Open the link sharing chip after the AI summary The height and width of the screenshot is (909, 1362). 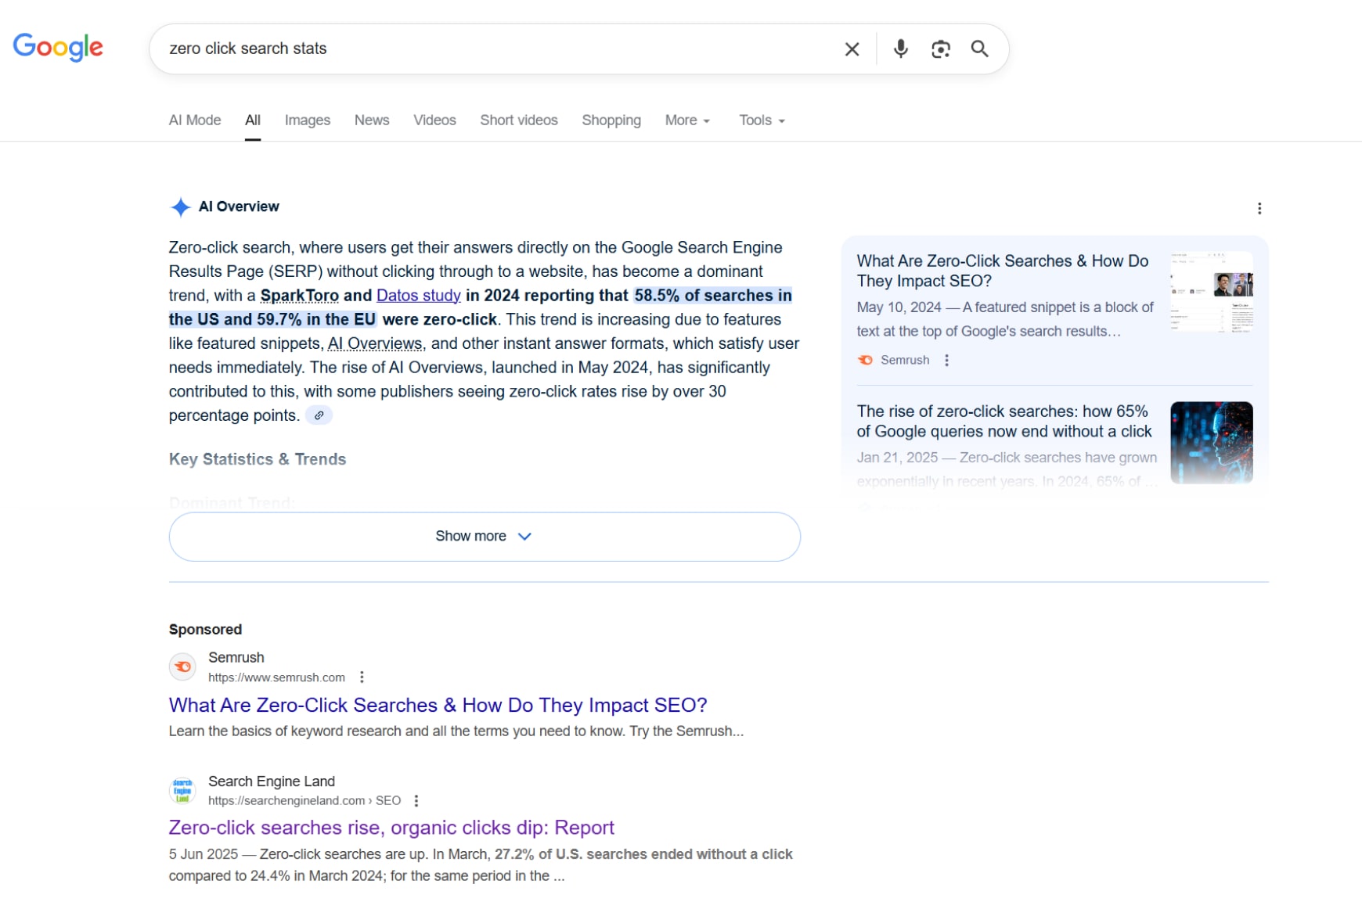(x=318, y=415)
